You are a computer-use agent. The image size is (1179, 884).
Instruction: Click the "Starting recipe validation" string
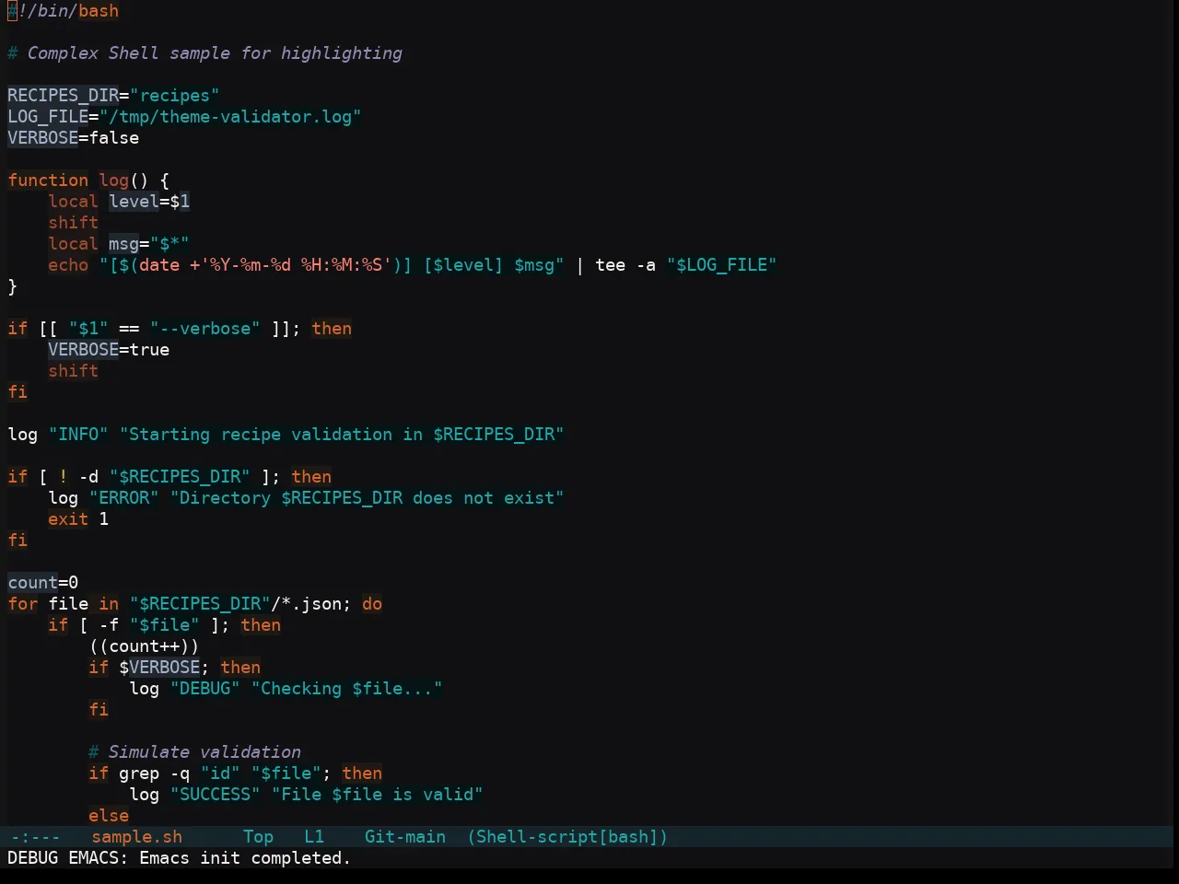click(x=342, y=435)
